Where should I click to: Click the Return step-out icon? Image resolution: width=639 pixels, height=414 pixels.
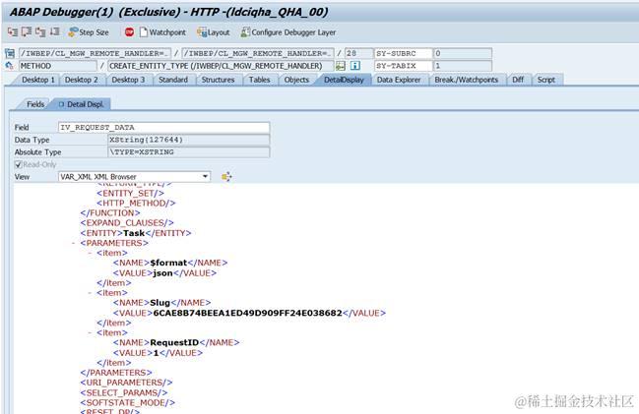coord(40,32)
